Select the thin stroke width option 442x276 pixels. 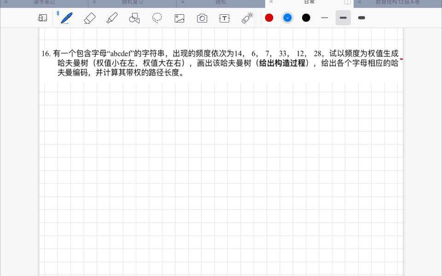pyautogui.click(x=325, y=17)
